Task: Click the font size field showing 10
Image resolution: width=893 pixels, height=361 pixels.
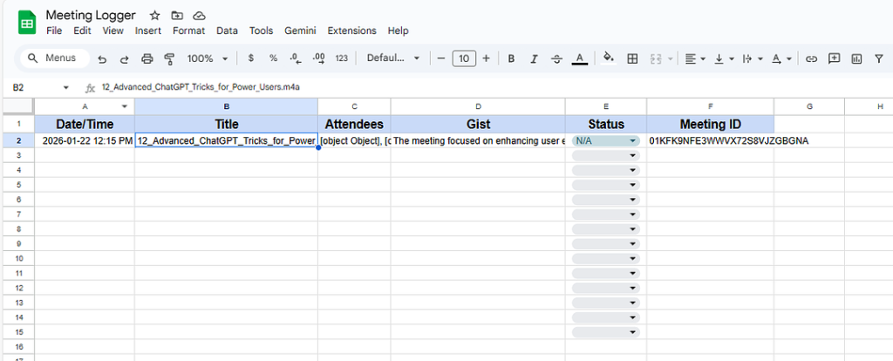Action: (464, 58)
